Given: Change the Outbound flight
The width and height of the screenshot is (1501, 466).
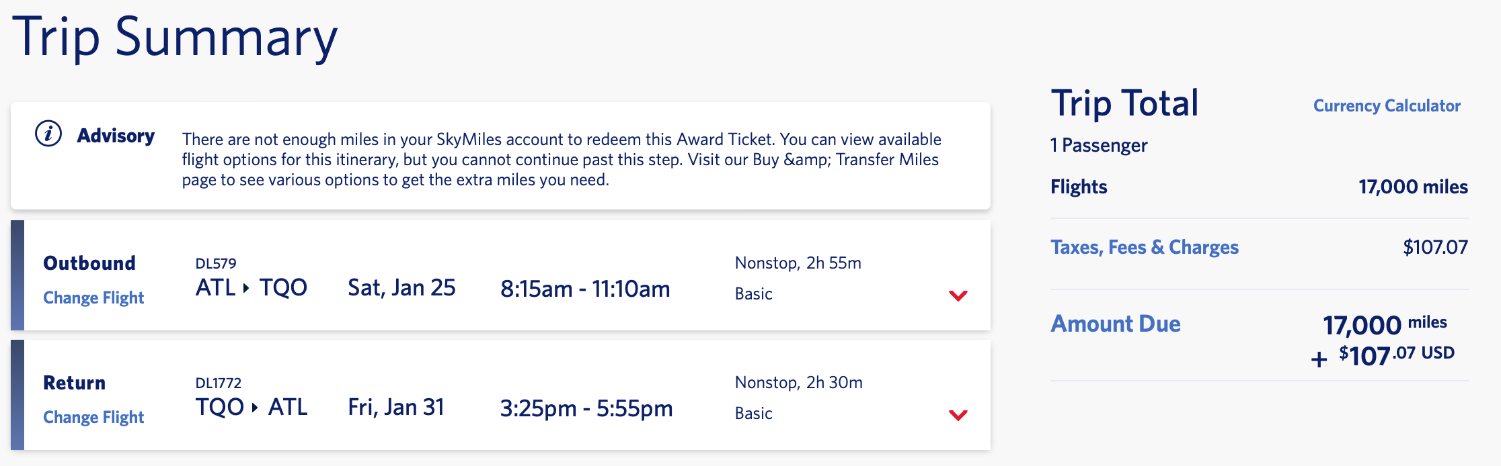Looking at the screenshot, I should (93, 297).
